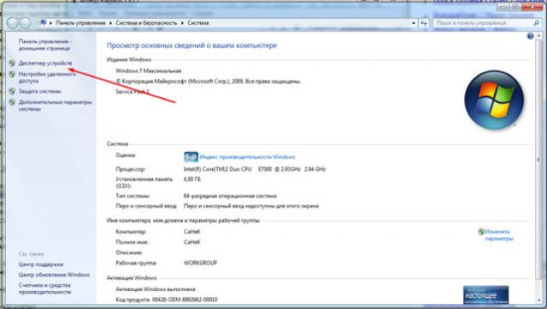Viewport: 547px width, 309px height.
Task: Open Центр поддержки link
Action: click(x=41, y=265)
